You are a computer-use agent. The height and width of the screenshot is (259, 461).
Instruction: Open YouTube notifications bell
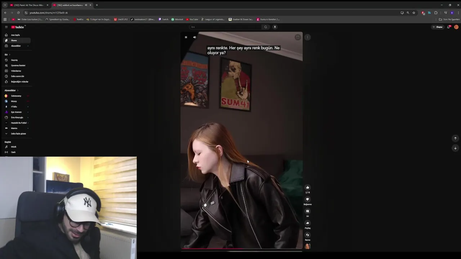click(449, 27)
